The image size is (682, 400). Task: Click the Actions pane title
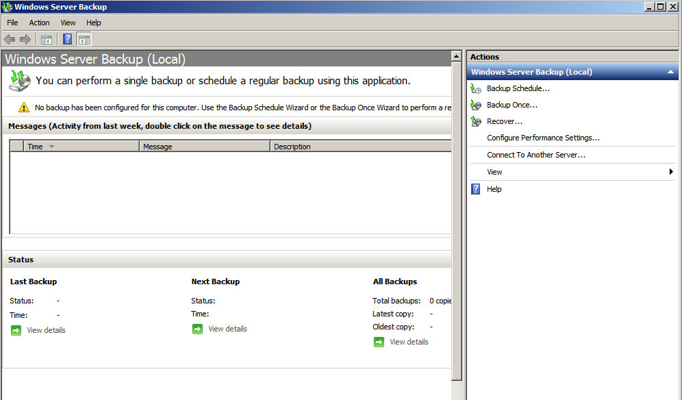[485, 57]
